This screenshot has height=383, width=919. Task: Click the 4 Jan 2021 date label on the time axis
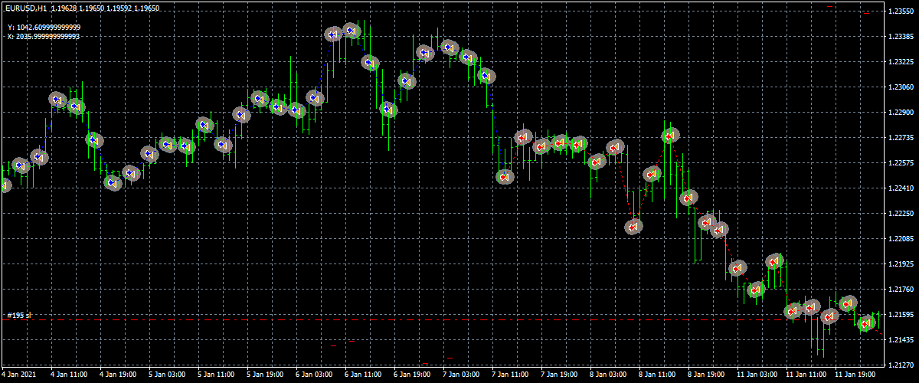pos(19,375)
